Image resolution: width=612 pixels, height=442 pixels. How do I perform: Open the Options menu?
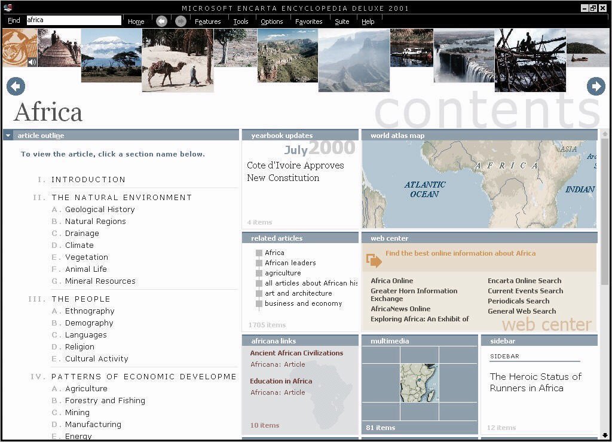(272, 22)
